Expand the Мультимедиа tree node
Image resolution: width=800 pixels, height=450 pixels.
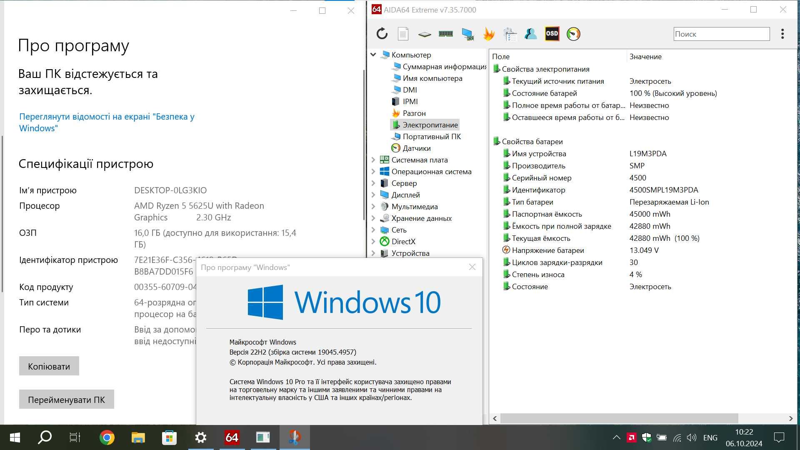[x=373, y=206]
